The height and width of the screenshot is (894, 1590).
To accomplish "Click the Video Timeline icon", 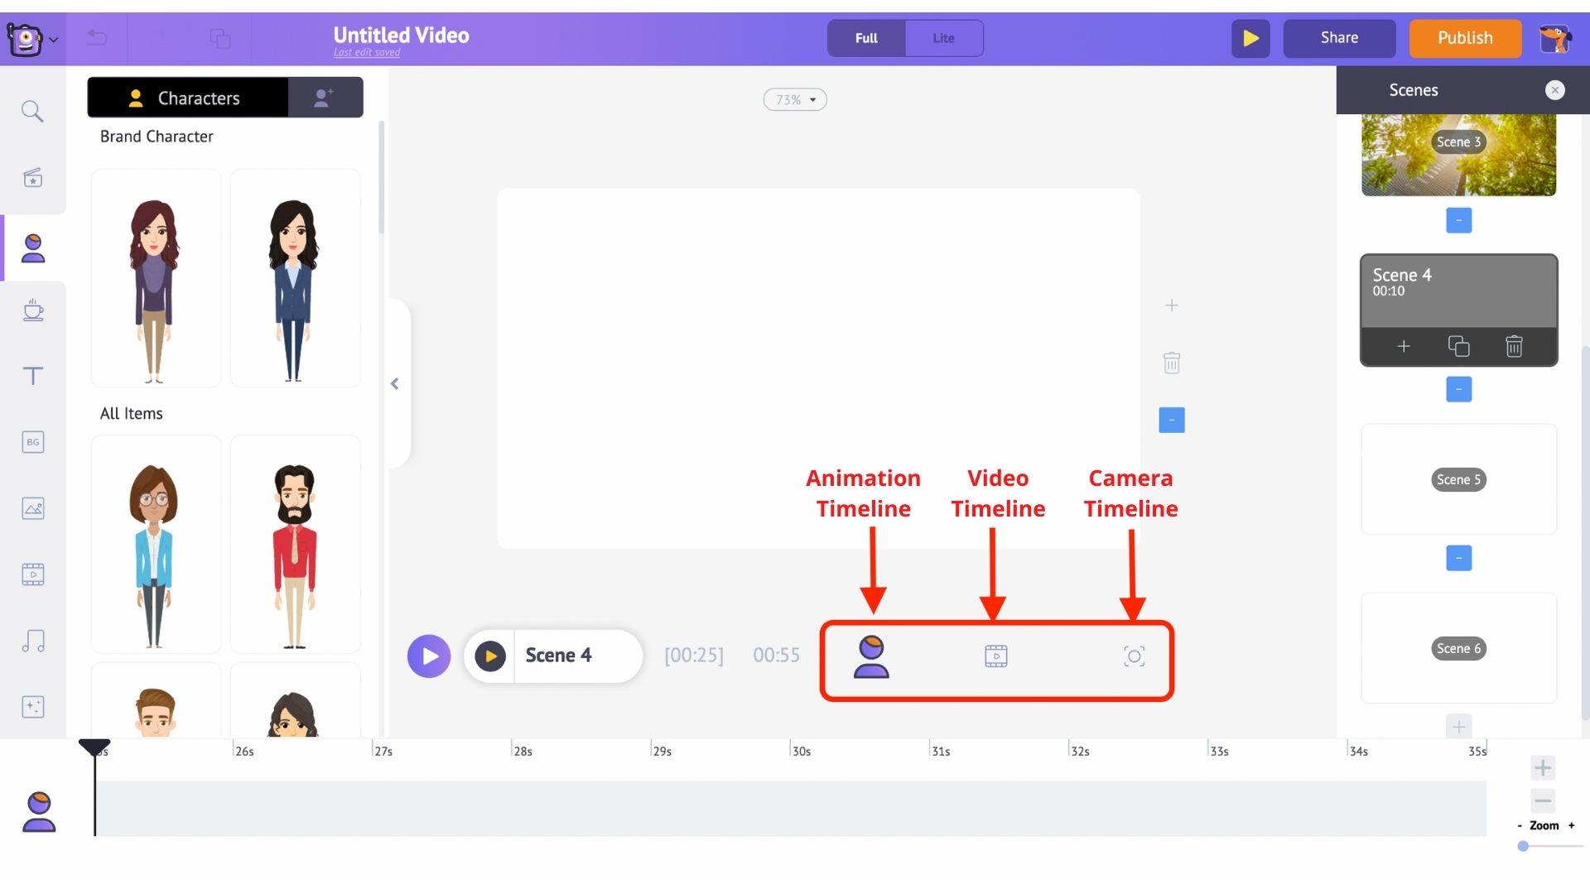I will point(995,656).
